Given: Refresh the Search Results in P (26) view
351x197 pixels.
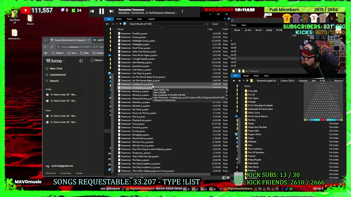Looking at the screenshot, I should (207, 24).
